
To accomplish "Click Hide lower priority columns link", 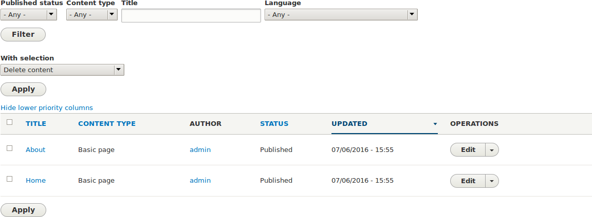I will [x=47, y=108].
